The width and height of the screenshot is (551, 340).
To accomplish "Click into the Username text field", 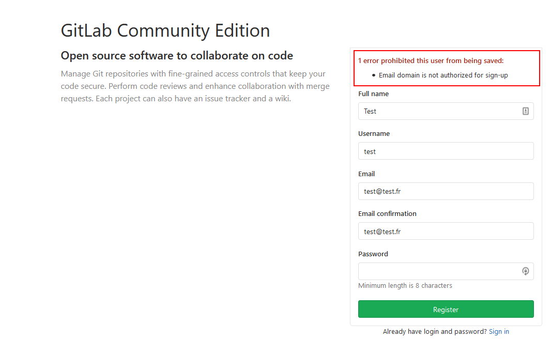I will (x=446, y=151).
